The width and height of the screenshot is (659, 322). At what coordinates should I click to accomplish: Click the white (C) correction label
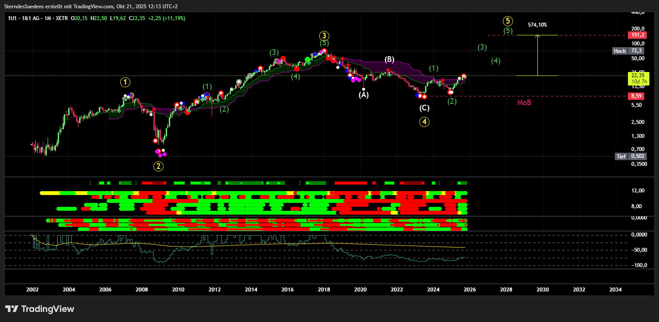pyautogui.click(x=424, y=108)
